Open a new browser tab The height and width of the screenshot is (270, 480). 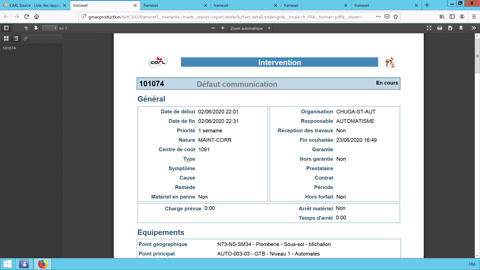click(427, 5)
